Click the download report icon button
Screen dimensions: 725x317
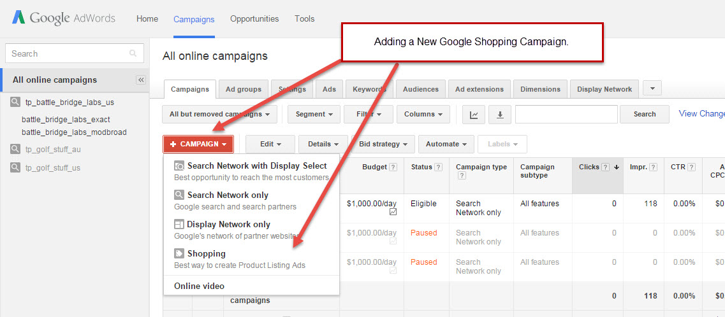click(500, 115)
